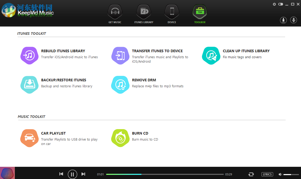Flip the theme toggle switch
Screen dimensions: 301x179
click(281, 4)
